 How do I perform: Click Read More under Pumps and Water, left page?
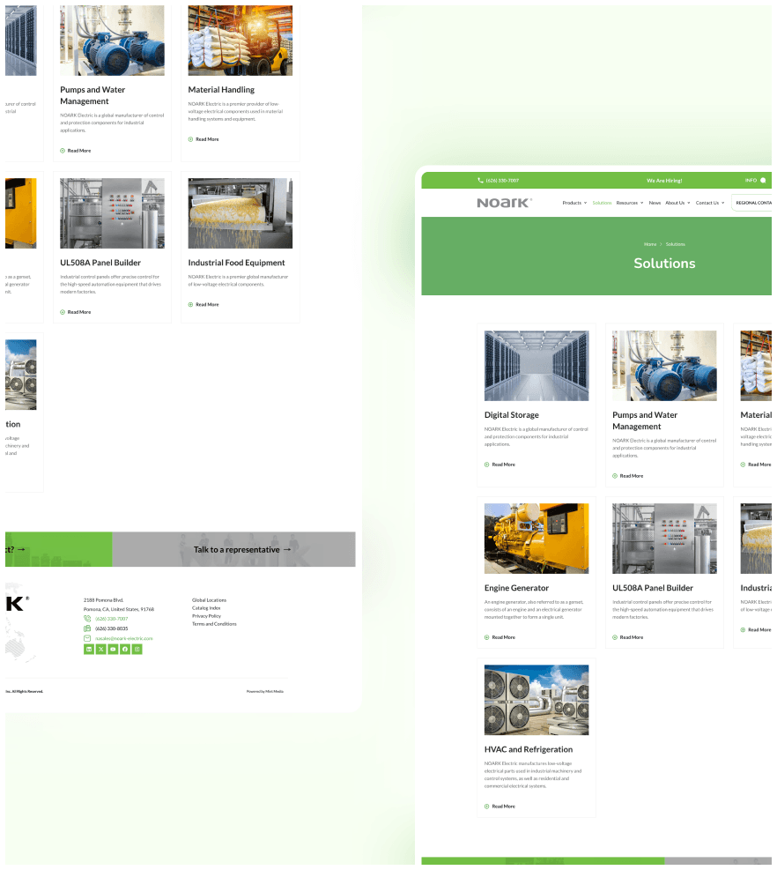click(x=76, y=151)
